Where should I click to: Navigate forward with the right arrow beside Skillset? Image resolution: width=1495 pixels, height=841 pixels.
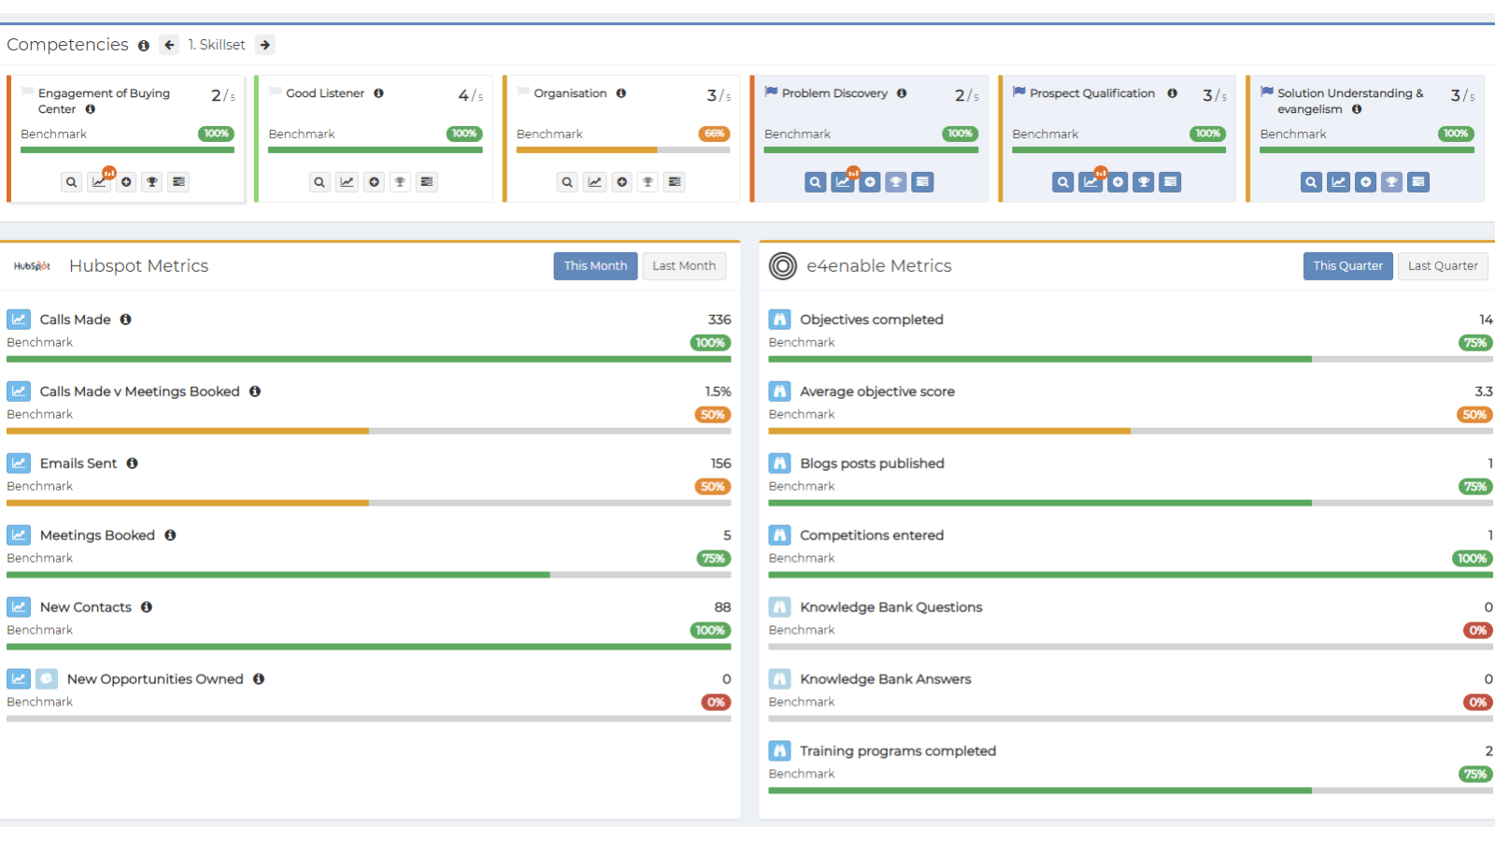(265, 44)
